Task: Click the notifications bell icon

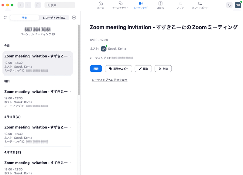Action: tap(229, 5)
